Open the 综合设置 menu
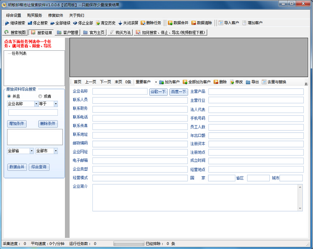The height and width of the screenshot is (249, 313). click(13, 15)
